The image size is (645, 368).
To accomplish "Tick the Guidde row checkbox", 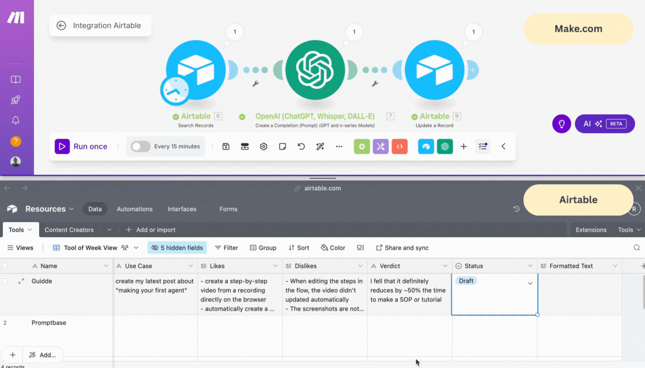I will (x=5, y=281).
